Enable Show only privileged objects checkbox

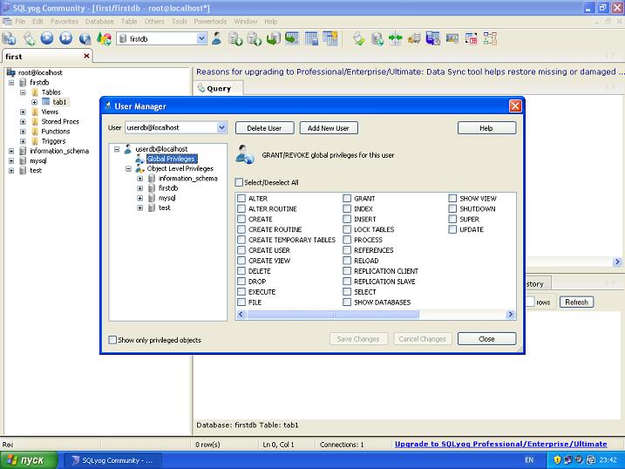coord(112,340)
